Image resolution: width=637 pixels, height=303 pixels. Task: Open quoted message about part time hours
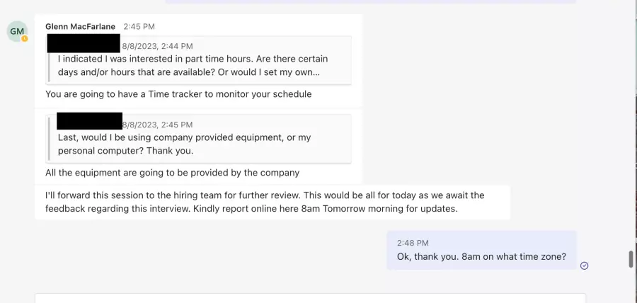[200, 60]
